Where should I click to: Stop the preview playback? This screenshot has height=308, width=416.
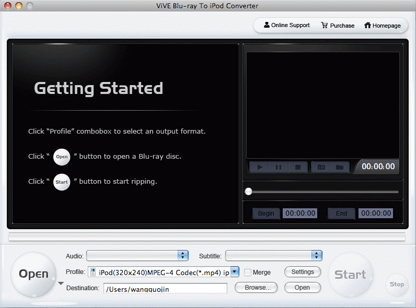pyautogui.click(x=298, y=167)
